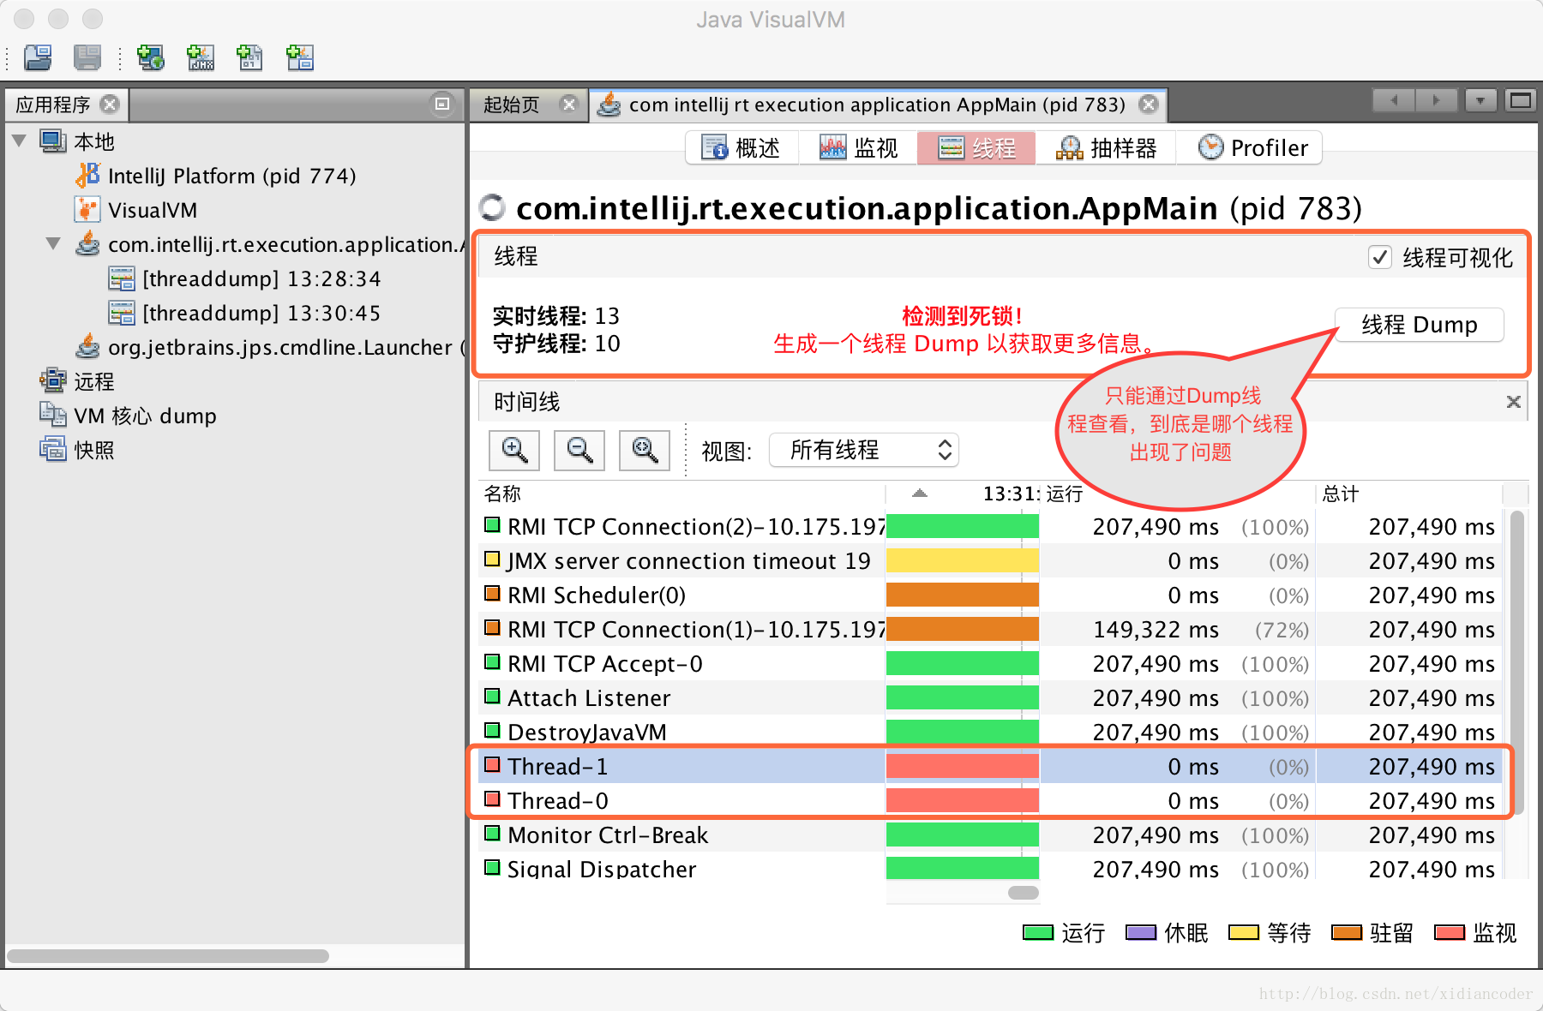Open the 视图 所有线程 dropdown
Viewport: 1543px width, 1011px height.
click(864, 450)
